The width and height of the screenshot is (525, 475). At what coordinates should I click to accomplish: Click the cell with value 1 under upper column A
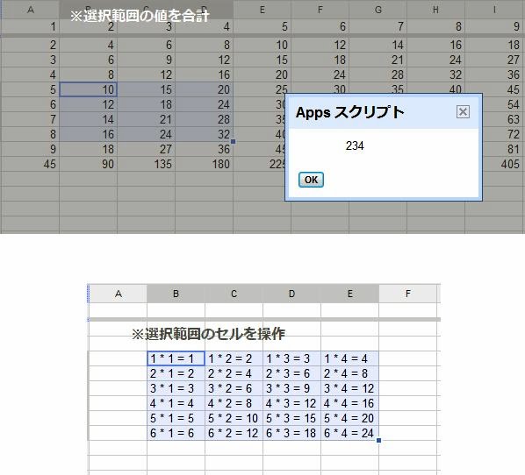tap(31, 26)
